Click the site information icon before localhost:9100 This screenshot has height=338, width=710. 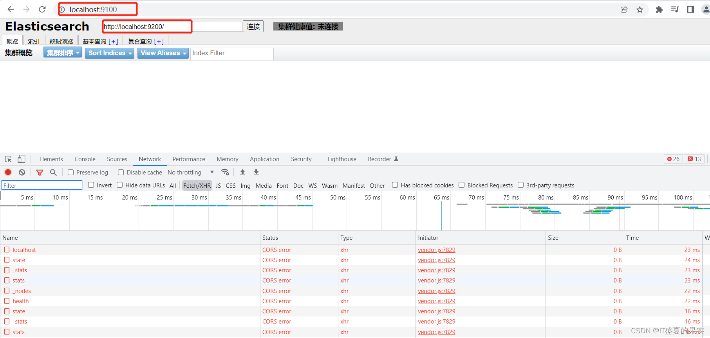tap(62, 9)
